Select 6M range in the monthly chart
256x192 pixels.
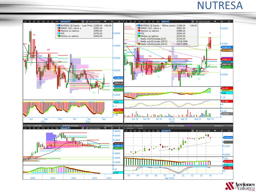[38, 128]
